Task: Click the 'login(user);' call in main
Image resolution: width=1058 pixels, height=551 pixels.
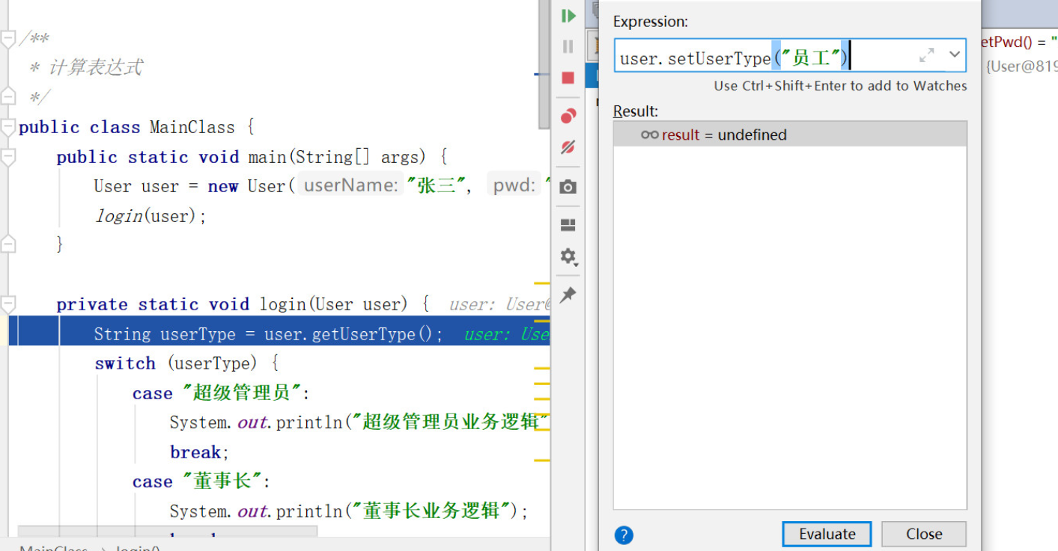Action: [x=150, y=216]
